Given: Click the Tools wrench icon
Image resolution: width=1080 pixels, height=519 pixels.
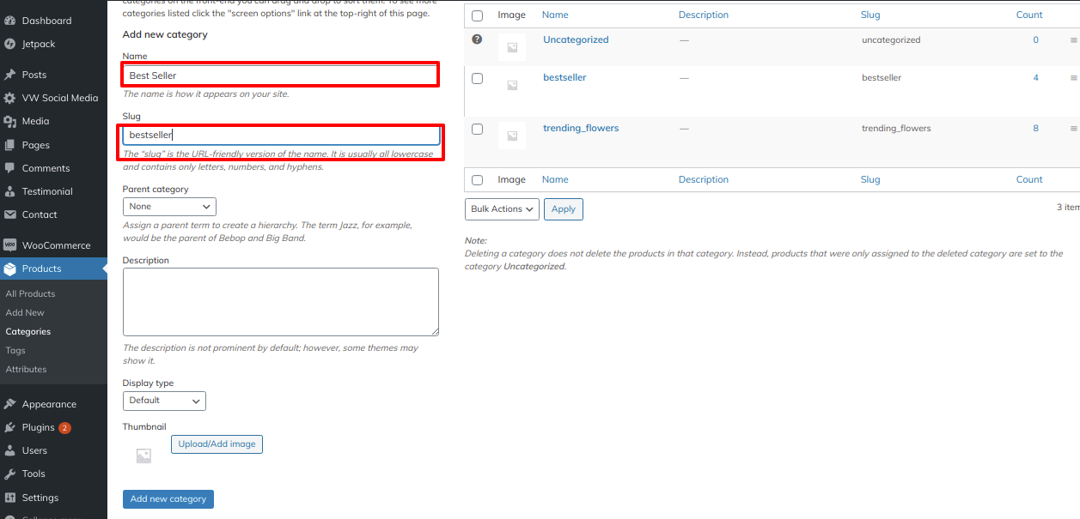Looking at the screenshot, I should [x=9, y=474].
